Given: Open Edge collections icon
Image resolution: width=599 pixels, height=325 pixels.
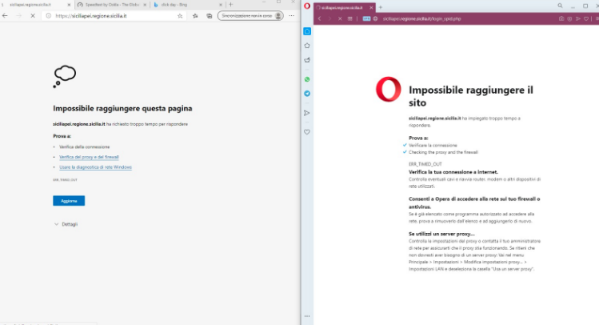Looking at the screenshot, I should (210, 16).
